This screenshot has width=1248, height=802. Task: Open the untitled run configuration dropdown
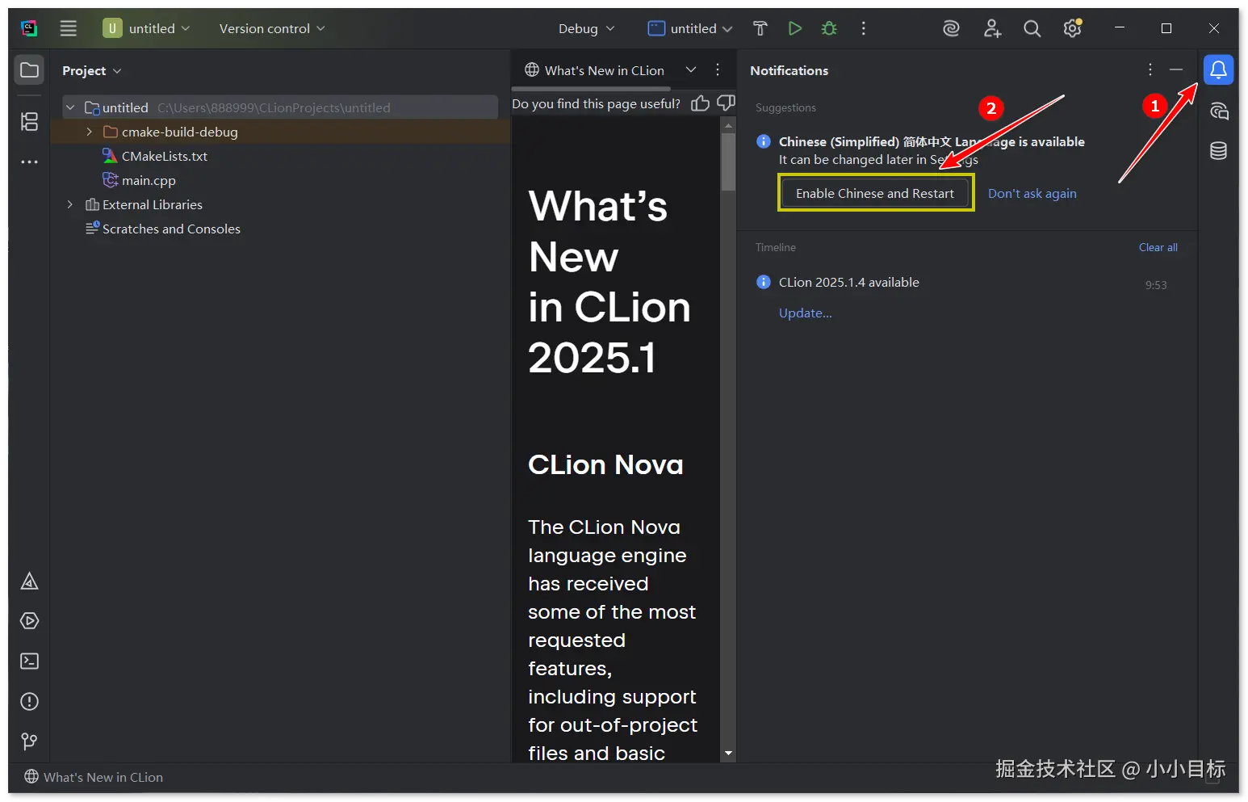coord(690,28)
